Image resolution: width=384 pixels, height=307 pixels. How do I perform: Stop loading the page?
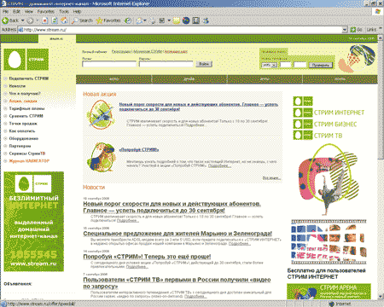tap(45, 20)
